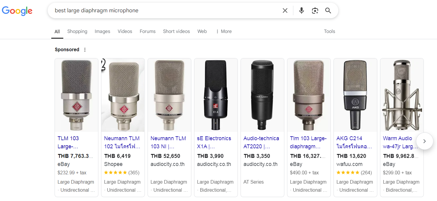Expand the More search options menu
Screen dimensions: 437x201
point(223,31)
